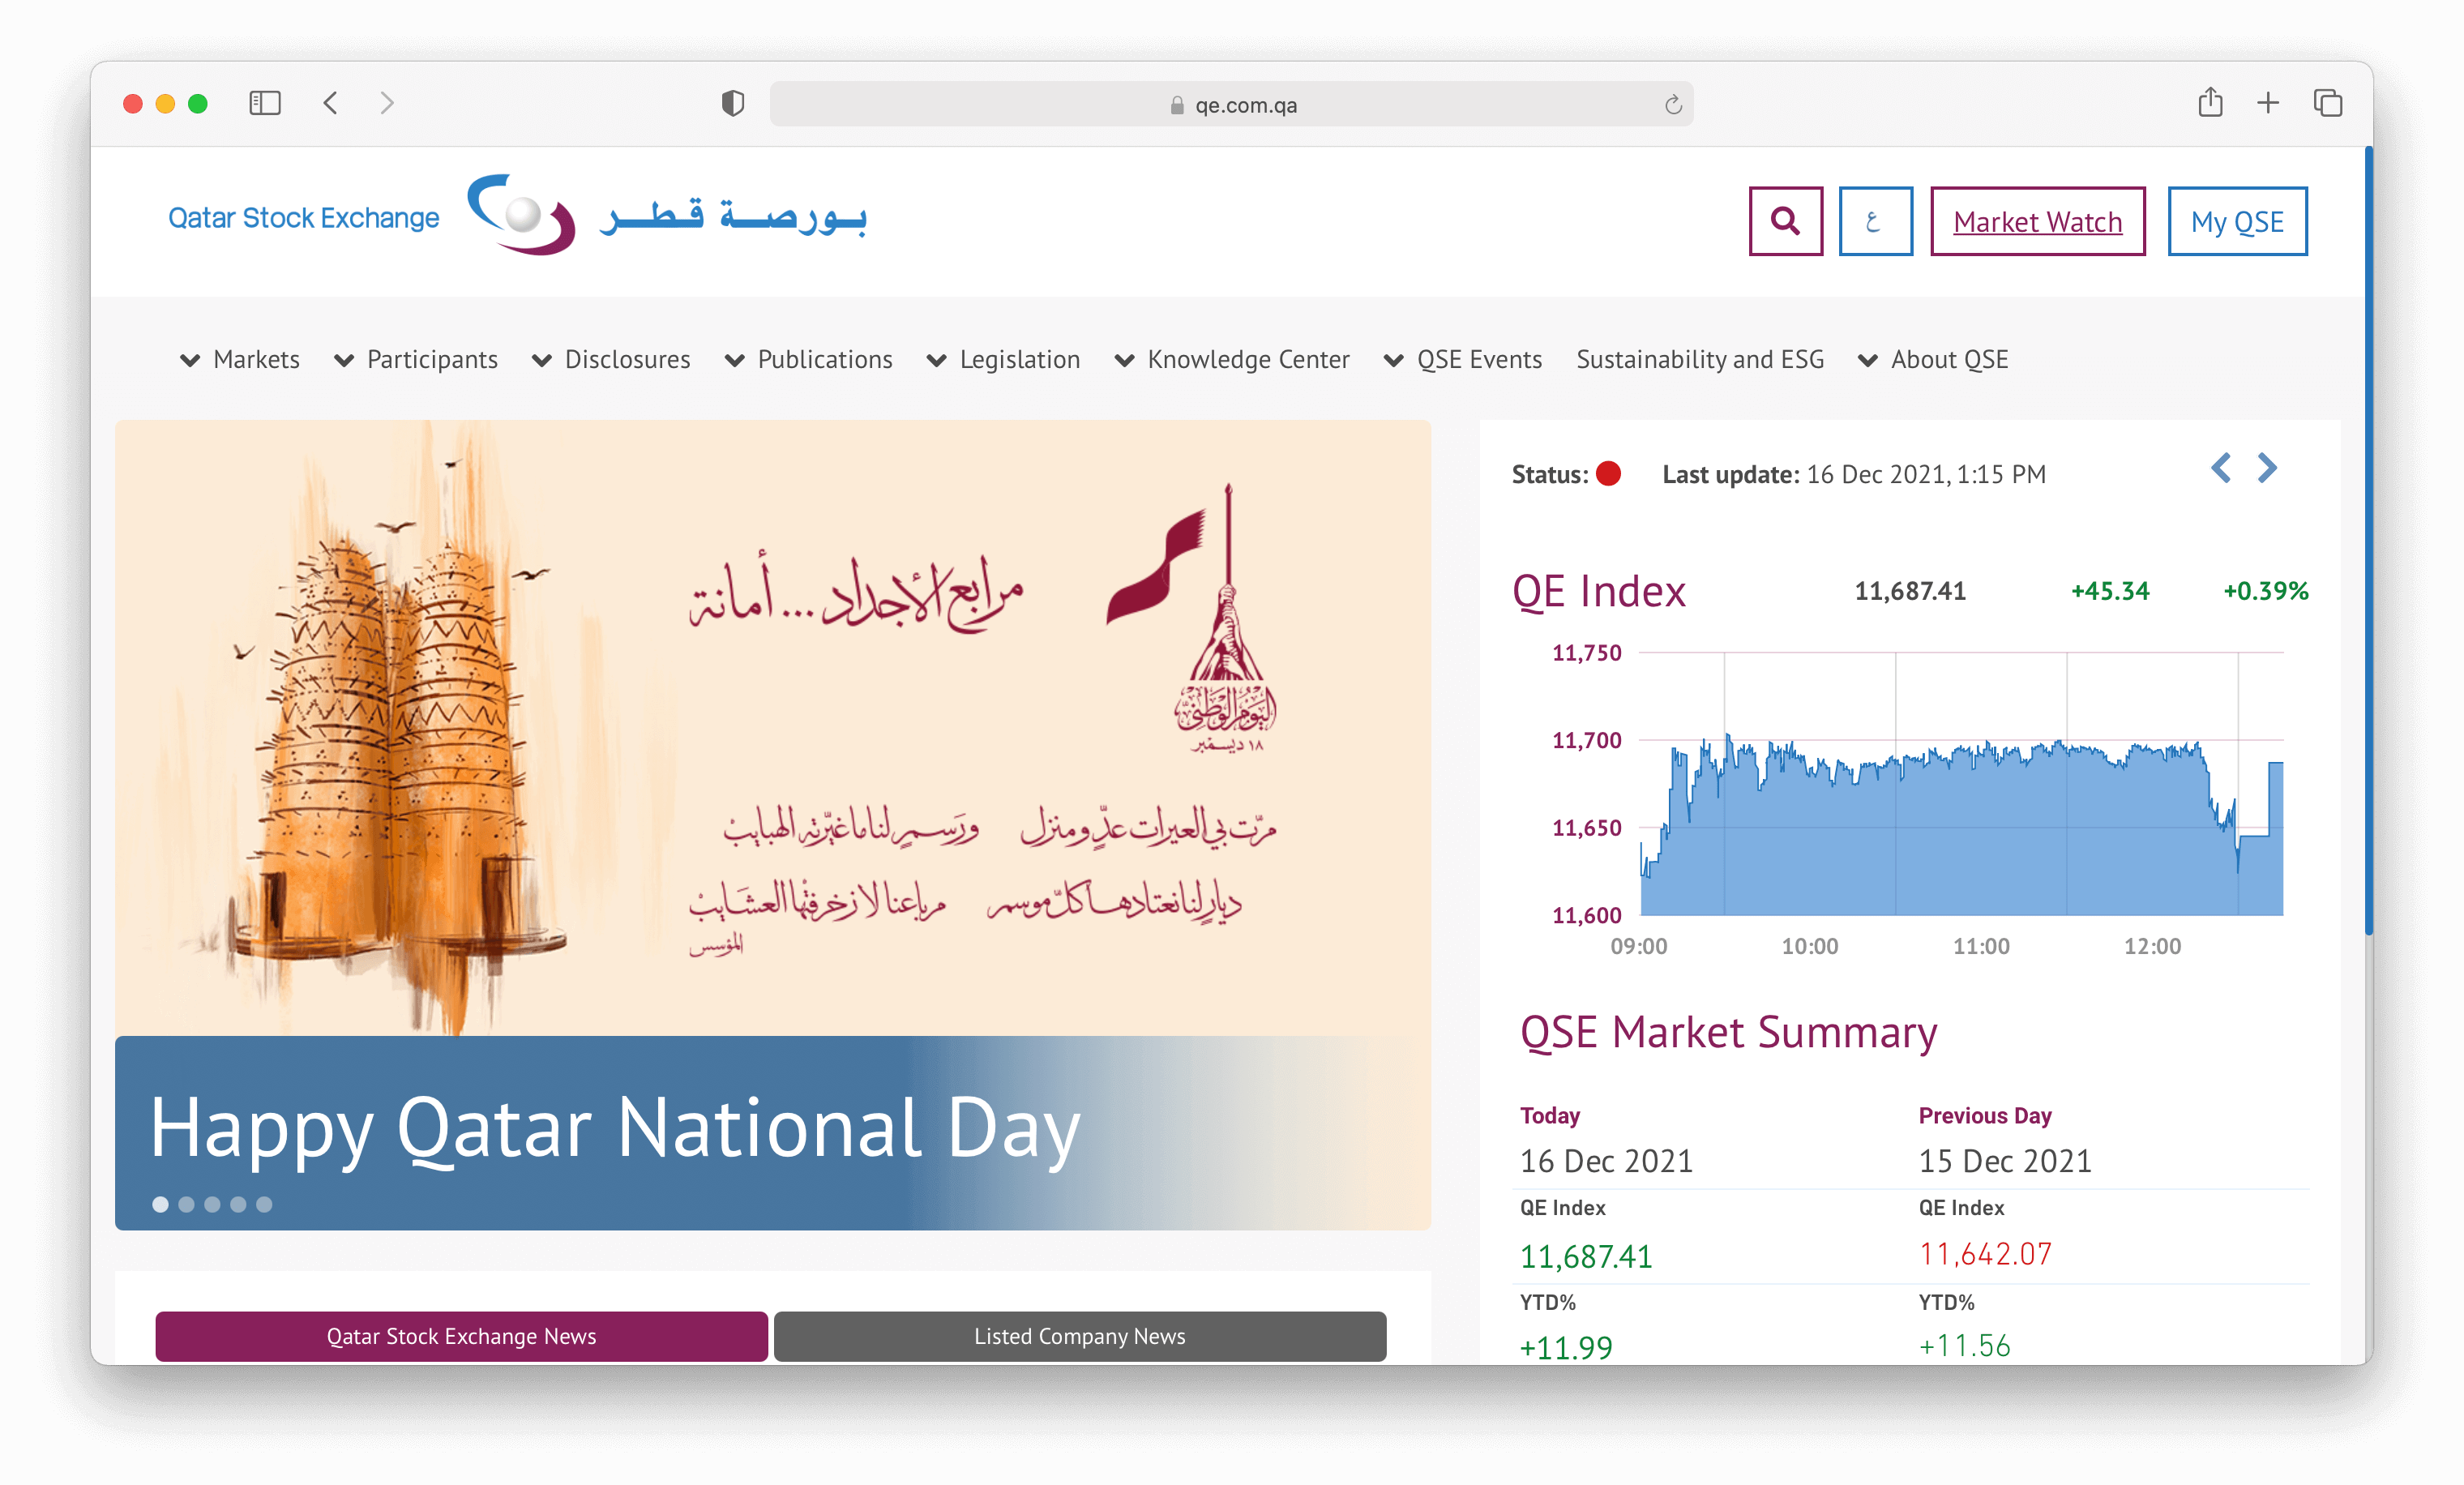
Task: Click the Safari share icon
Action: pos(2210,103)
